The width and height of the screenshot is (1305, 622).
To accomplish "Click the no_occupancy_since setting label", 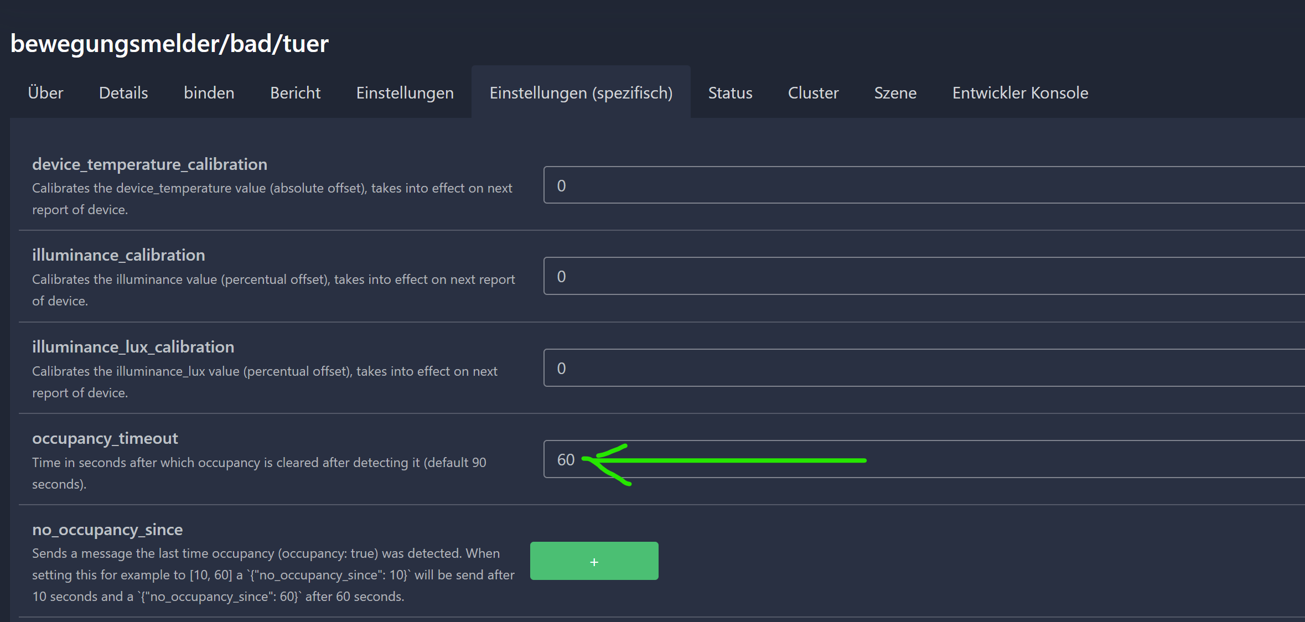I will click(107, 530).
